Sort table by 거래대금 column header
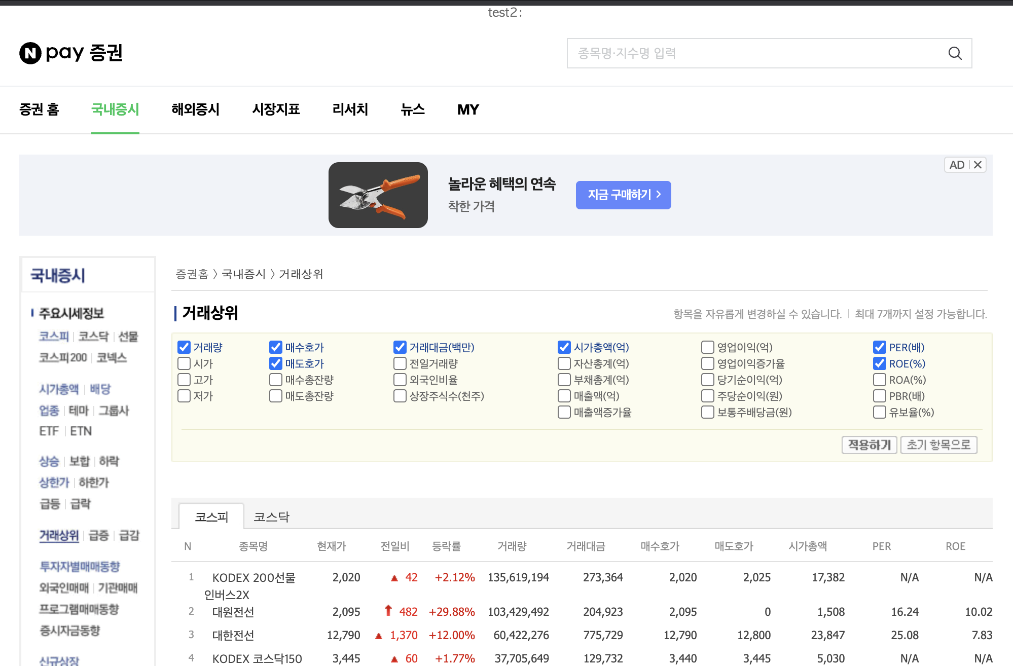The width and height of the screenshot is (1013, 666). [586, 546]
